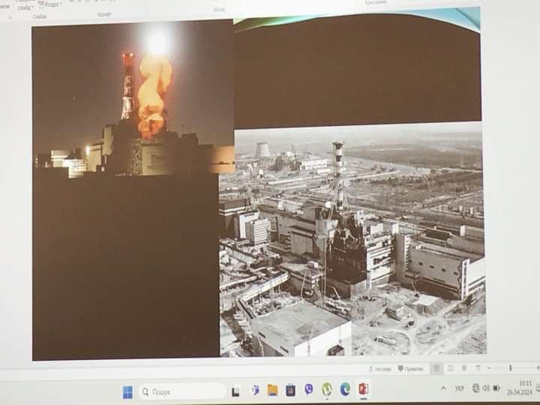540x405 pixels.
Task: Open File Explorer from the taskbar
Action: [x=272, y=390]
